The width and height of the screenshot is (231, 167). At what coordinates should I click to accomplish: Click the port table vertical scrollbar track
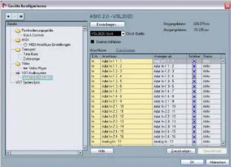click(x=223, y=102)
